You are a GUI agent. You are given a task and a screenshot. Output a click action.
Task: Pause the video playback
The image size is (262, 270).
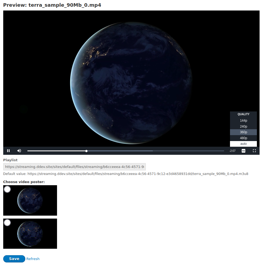(8, 151)
